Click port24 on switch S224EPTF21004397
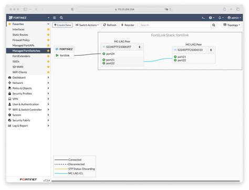Screen dimensions: 249x190 coord(109,54)
